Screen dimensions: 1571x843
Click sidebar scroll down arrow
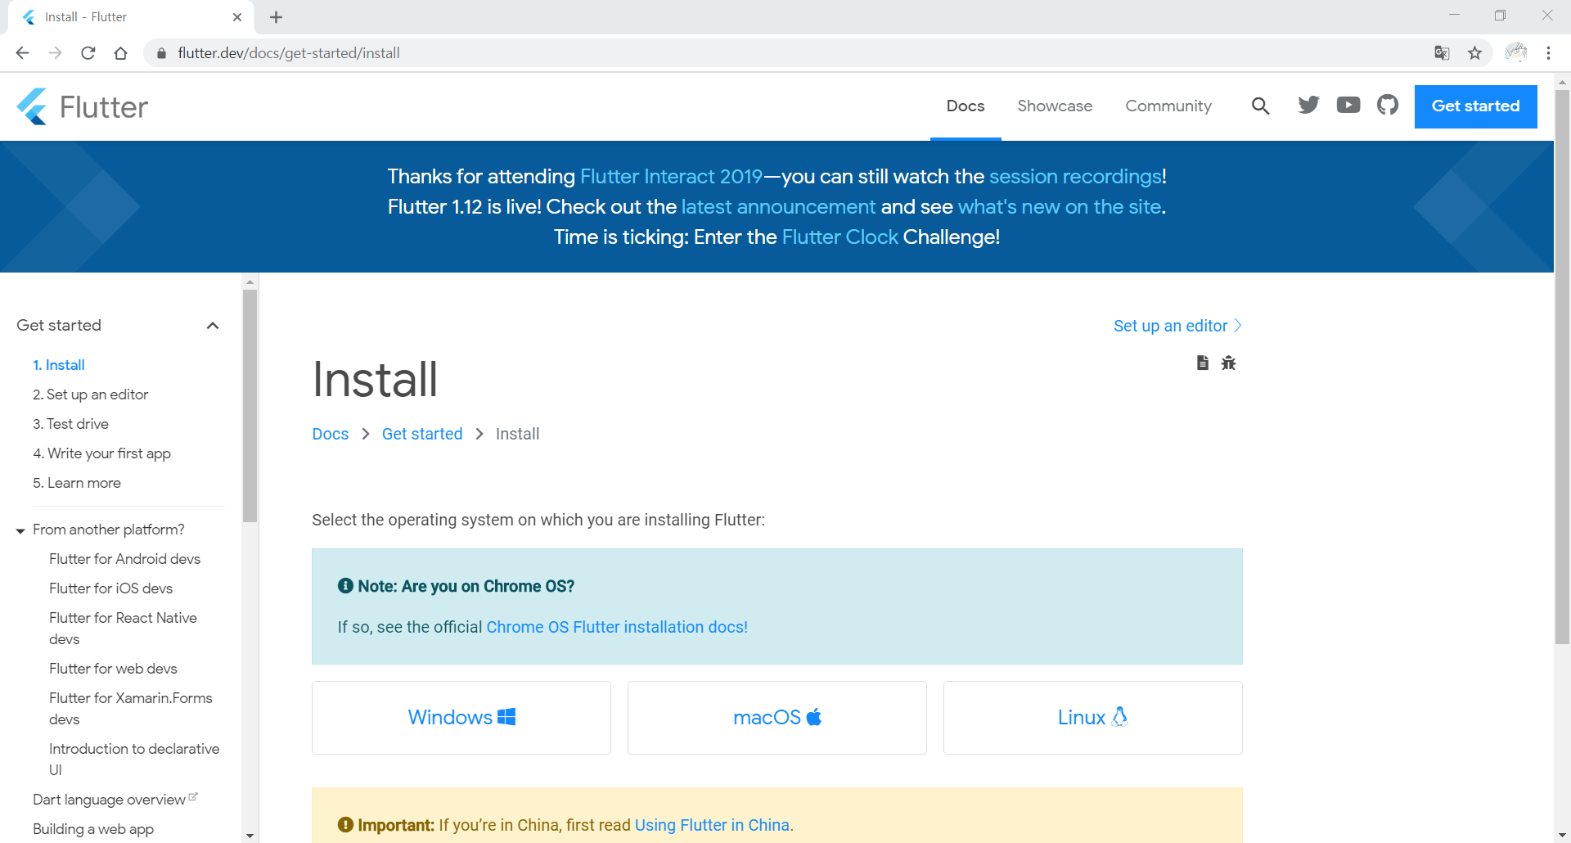pyautogui.click(x=250, y=836)
